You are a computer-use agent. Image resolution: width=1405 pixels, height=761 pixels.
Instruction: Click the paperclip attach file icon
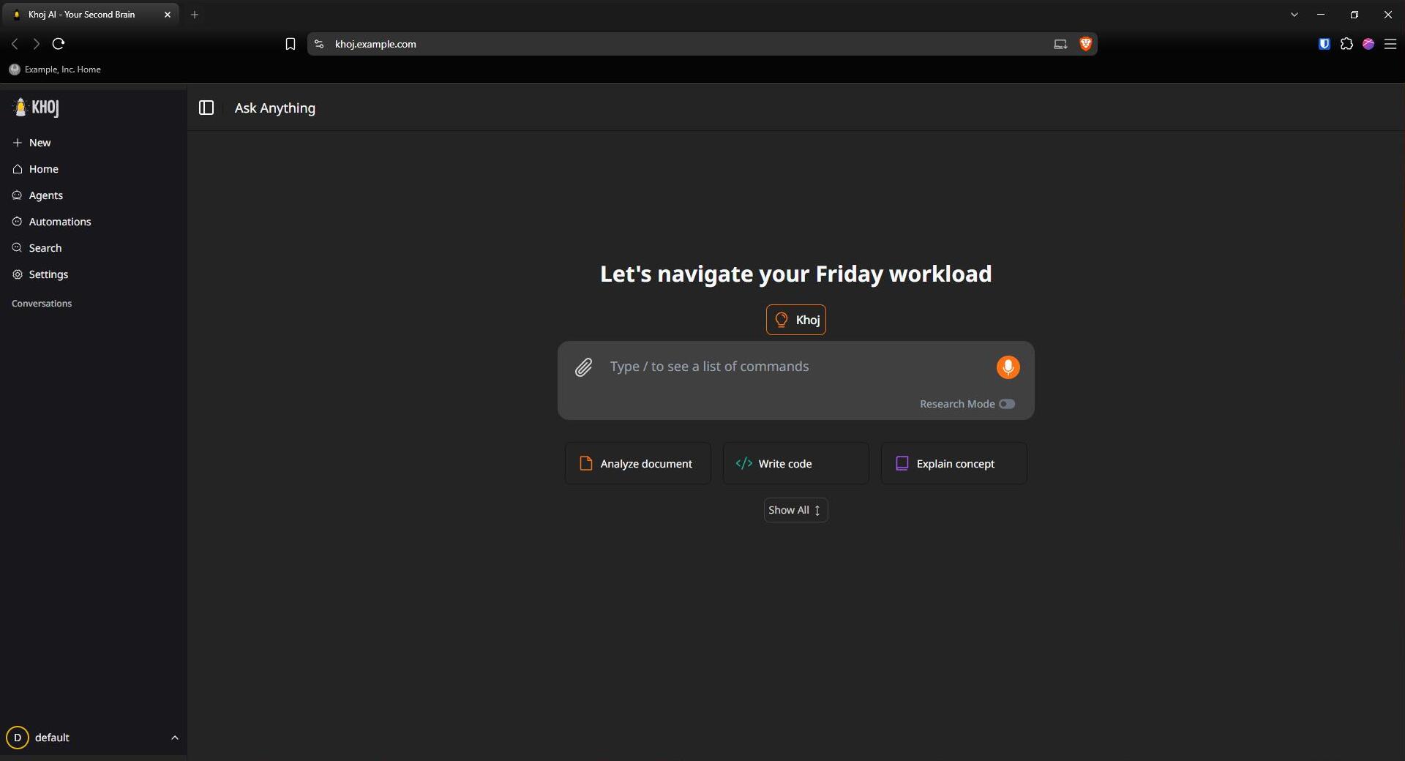coord(583,367)
